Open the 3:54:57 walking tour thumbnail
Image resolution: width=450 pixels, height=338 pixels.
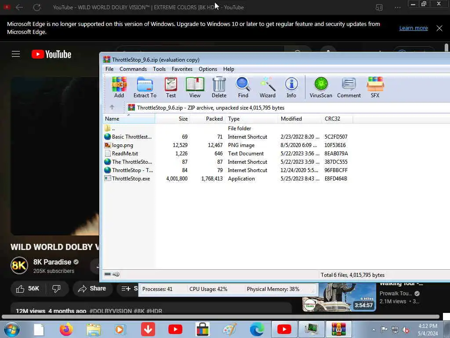339,297
